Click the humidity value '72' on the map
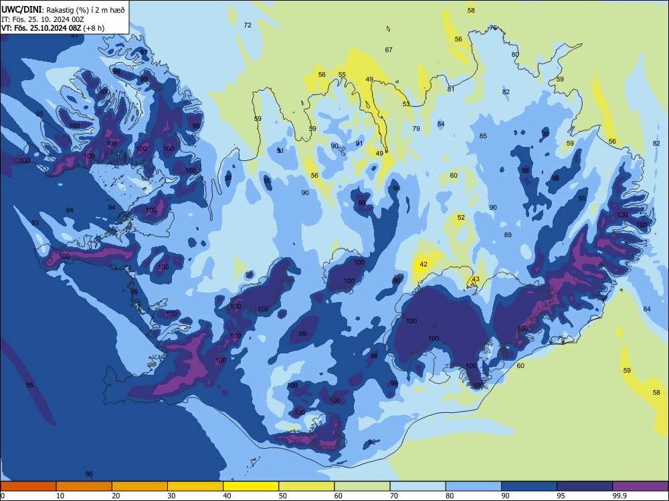Screen dimensions: 669x501 pos(248,25)
